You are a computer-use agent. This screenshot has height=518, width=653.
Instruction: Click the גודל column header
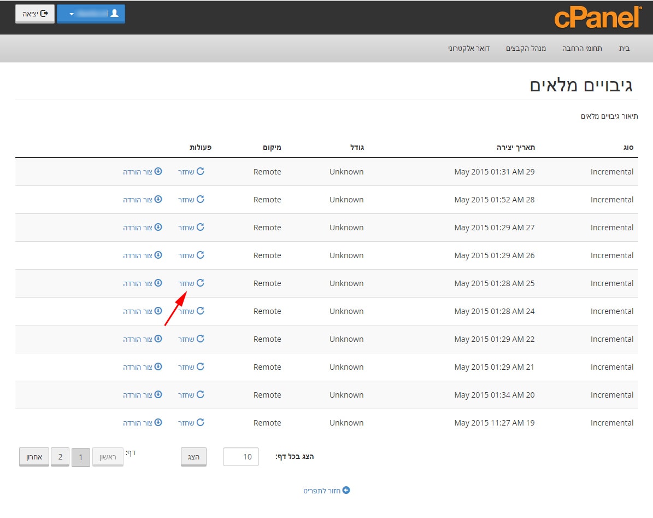(357, 147)
